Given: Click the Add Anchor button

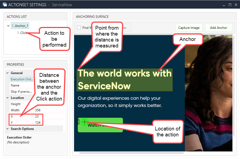Looking at the screenshot, I should pyautogui.click(x=219, y=27).
